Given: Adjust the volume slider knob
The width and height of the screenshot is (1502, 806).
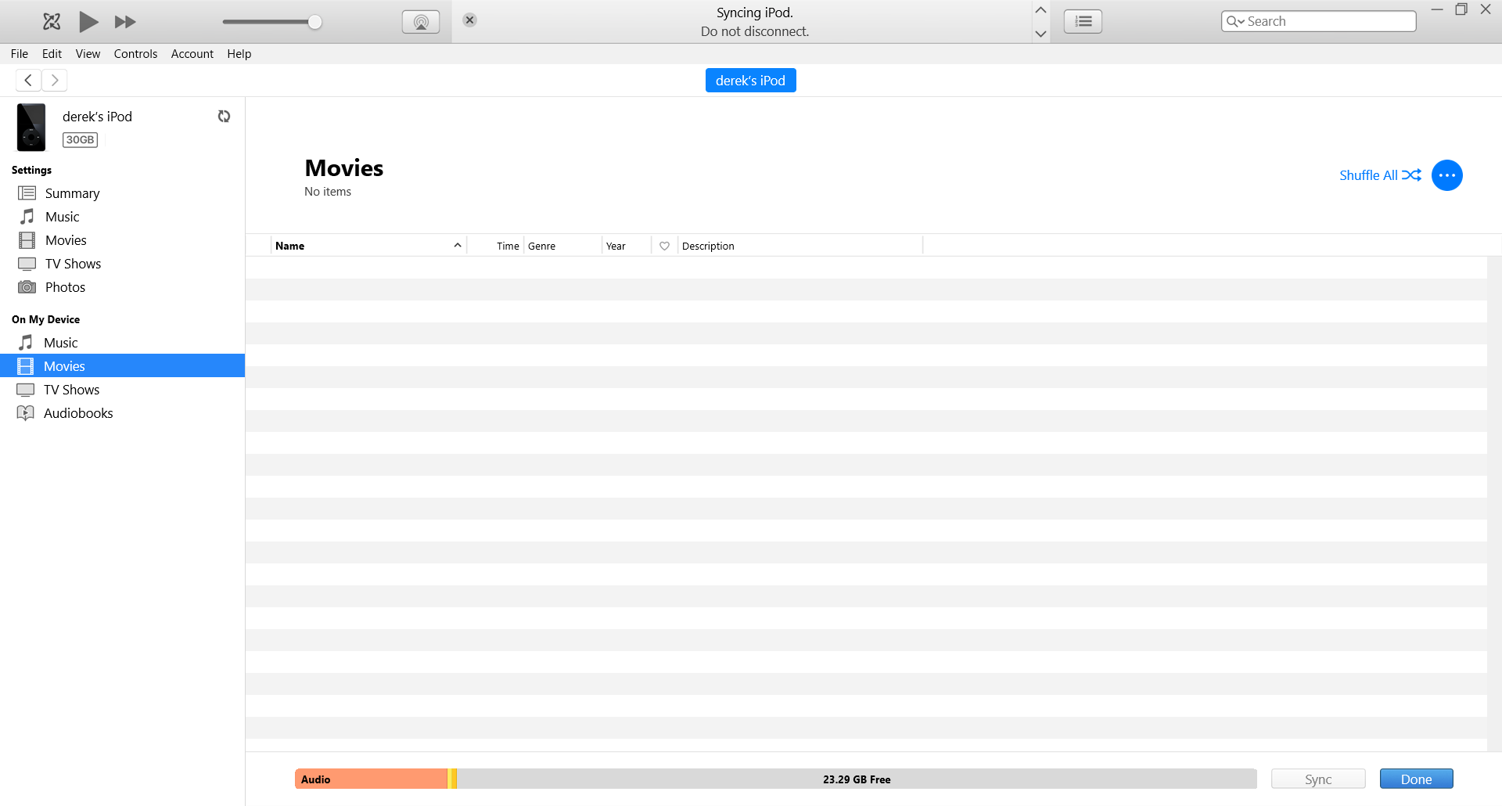Looking at the screenshot, I should tap(314, 22).
